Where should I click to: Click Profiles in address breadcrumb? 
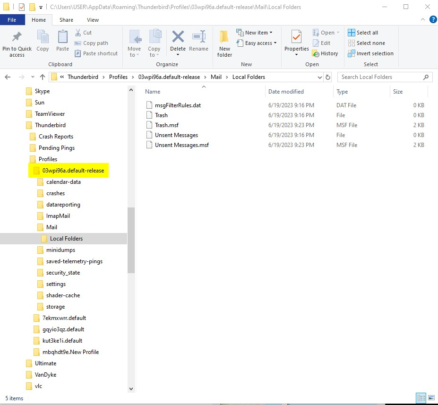pos(118,77)
